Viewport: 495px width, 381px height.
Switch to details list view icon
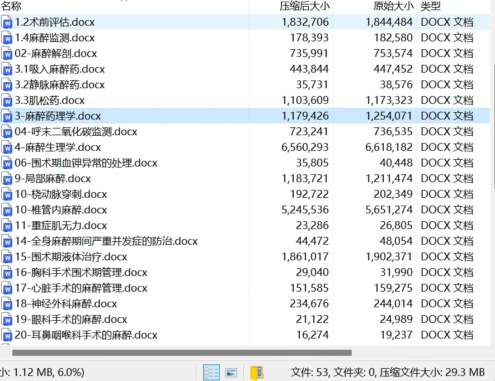tap(211, 372)
